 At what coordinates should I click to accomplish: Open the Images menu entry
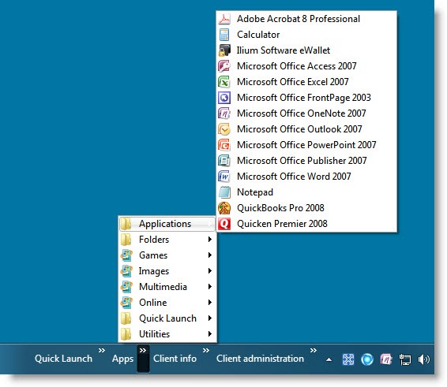click(167, 271)
